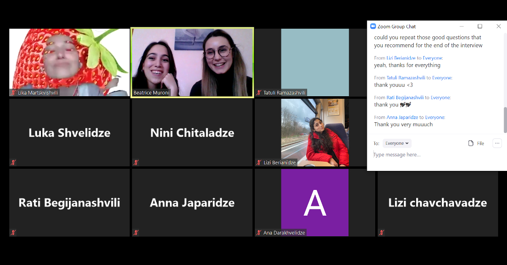
Task: Click sender name Lizi Berianidze in chat
Action: pyautogui.click(x=401, y=58)
